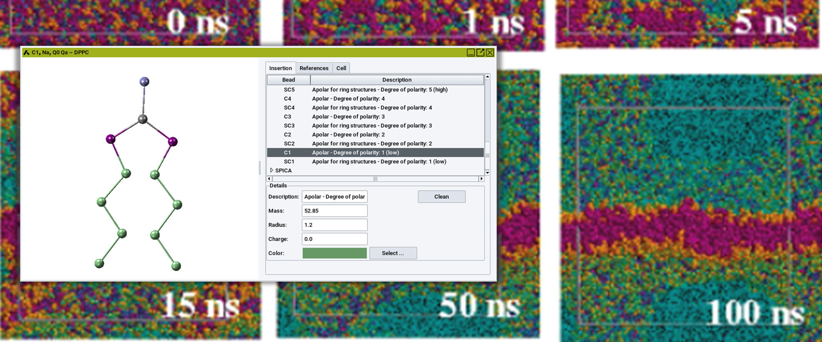Click the green Color swatch
This screenshot has height=342, width=822.
334,253
